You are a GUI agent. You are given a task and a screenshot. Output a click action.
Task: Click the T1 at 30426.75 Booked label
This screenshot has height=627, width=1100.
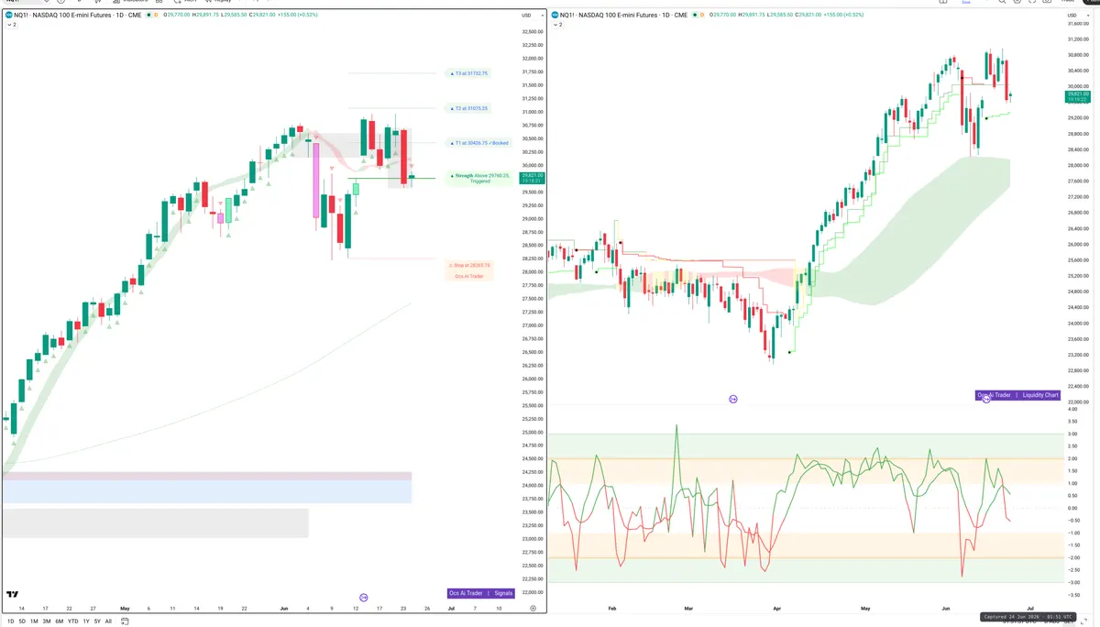[x=478, y=143]
